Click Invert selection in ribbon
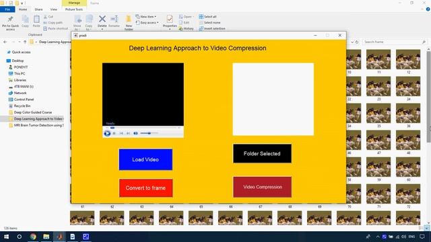The image size is (431, 242). tap(212, 28)
